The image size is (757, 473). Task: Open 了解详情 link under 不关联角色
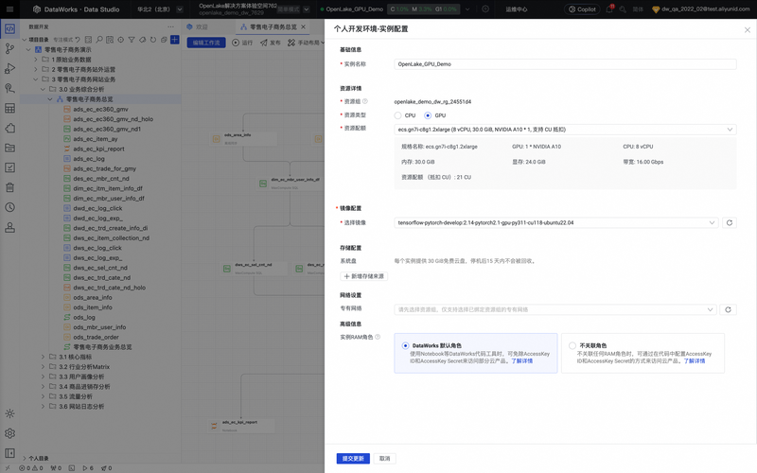(x=695, y=361)
